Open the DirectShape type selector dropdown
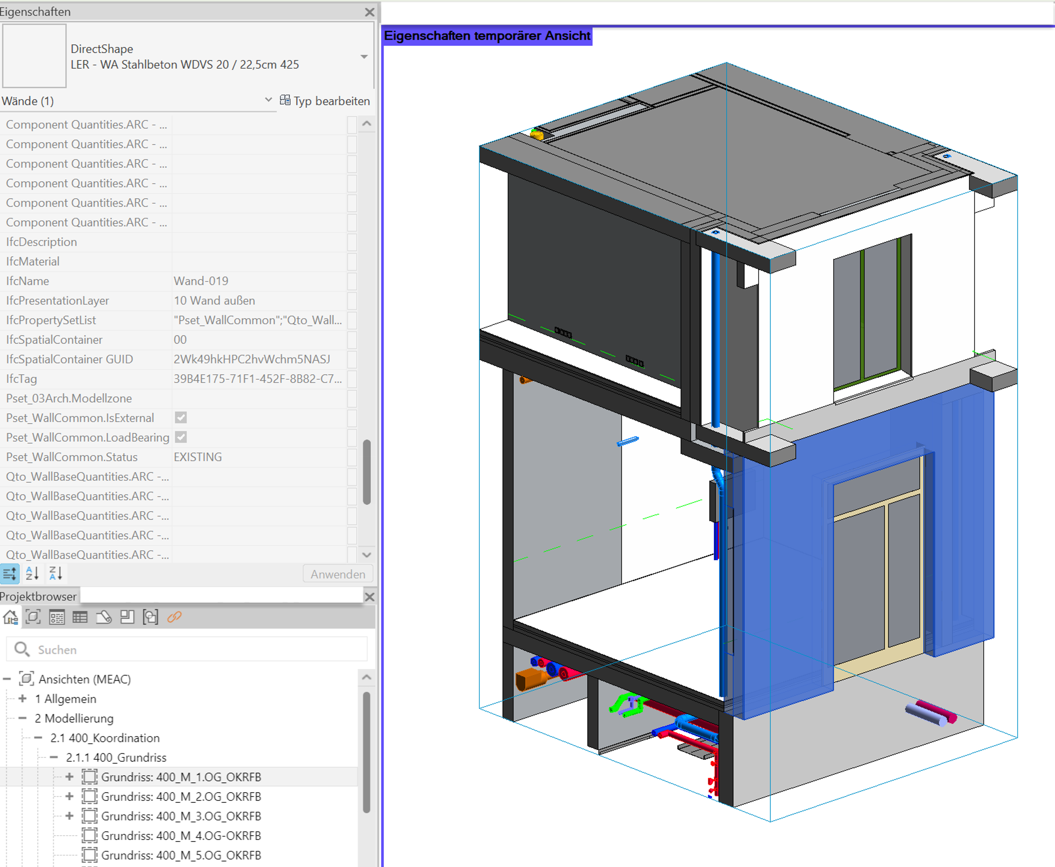 pyautogui.click(x=364, y=57)
